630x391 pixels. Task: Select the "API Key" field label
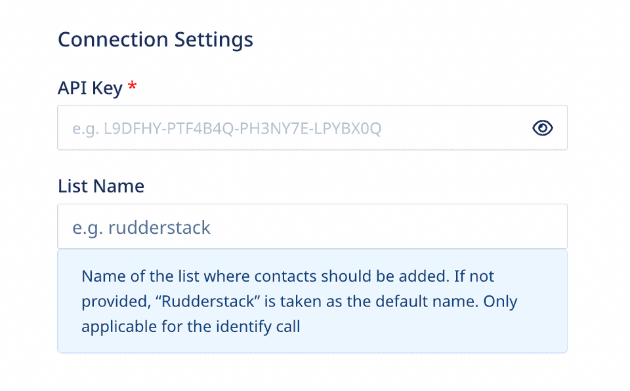(x=90, y=88)
